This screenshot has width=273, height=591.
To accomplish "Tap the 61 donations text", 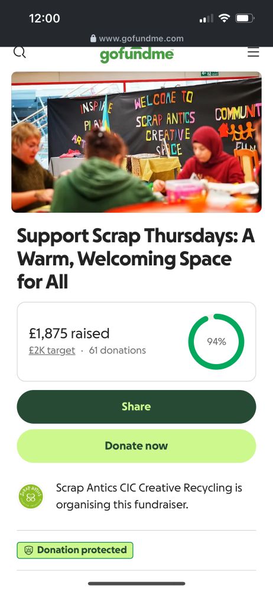I will [117, 350].
